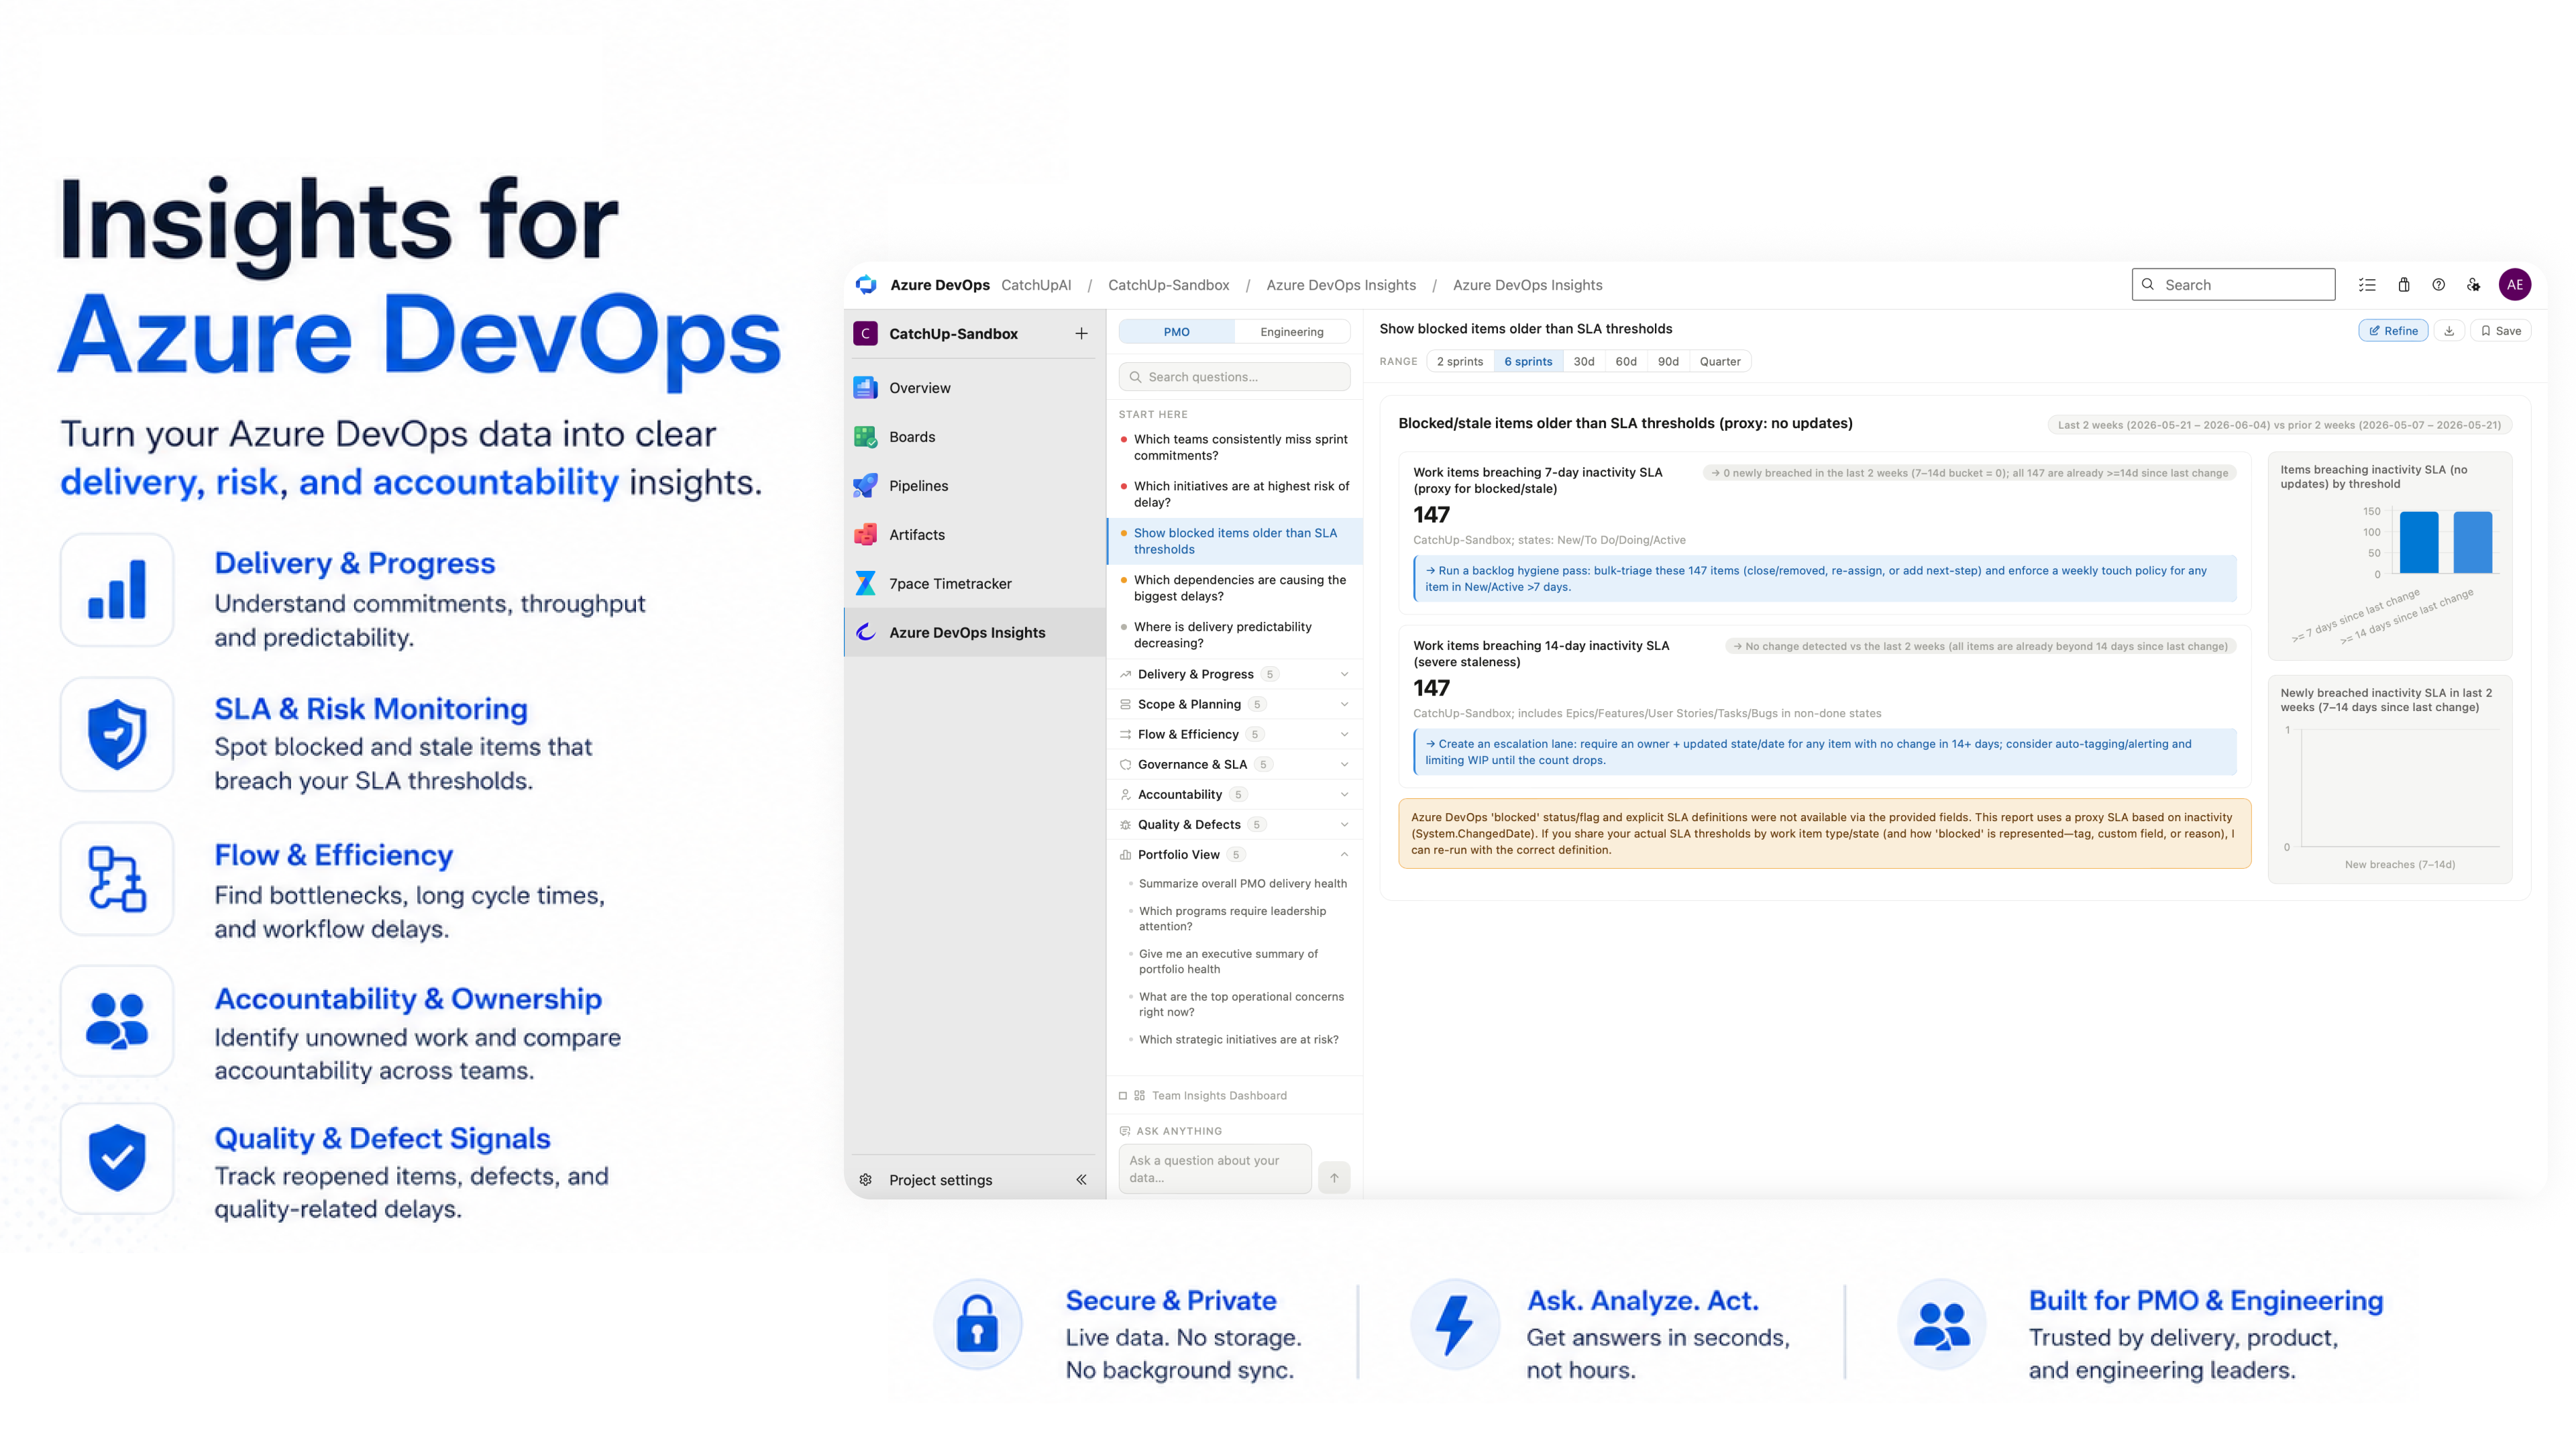Screen dimensions: 2576x1449
Task: Open the AE profile avatar
Action: coord(2515,285)
